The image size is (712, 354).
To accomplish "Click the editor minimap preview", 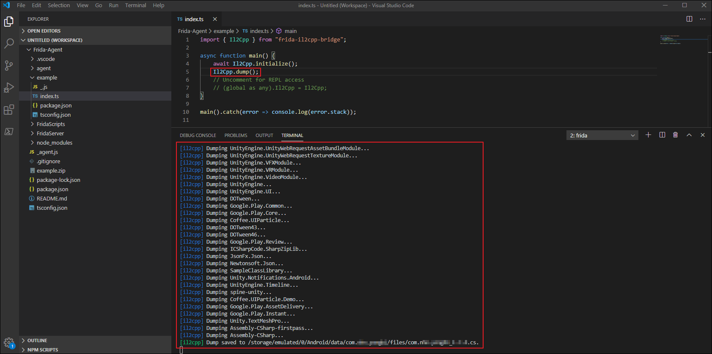I will pos(683,40).
